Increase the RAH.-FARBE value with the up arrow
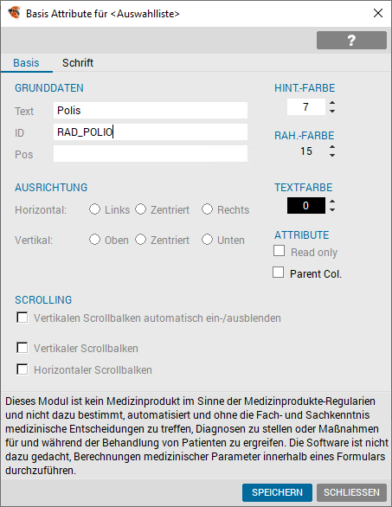Screen dimensions: 392x507 (332, 147)
